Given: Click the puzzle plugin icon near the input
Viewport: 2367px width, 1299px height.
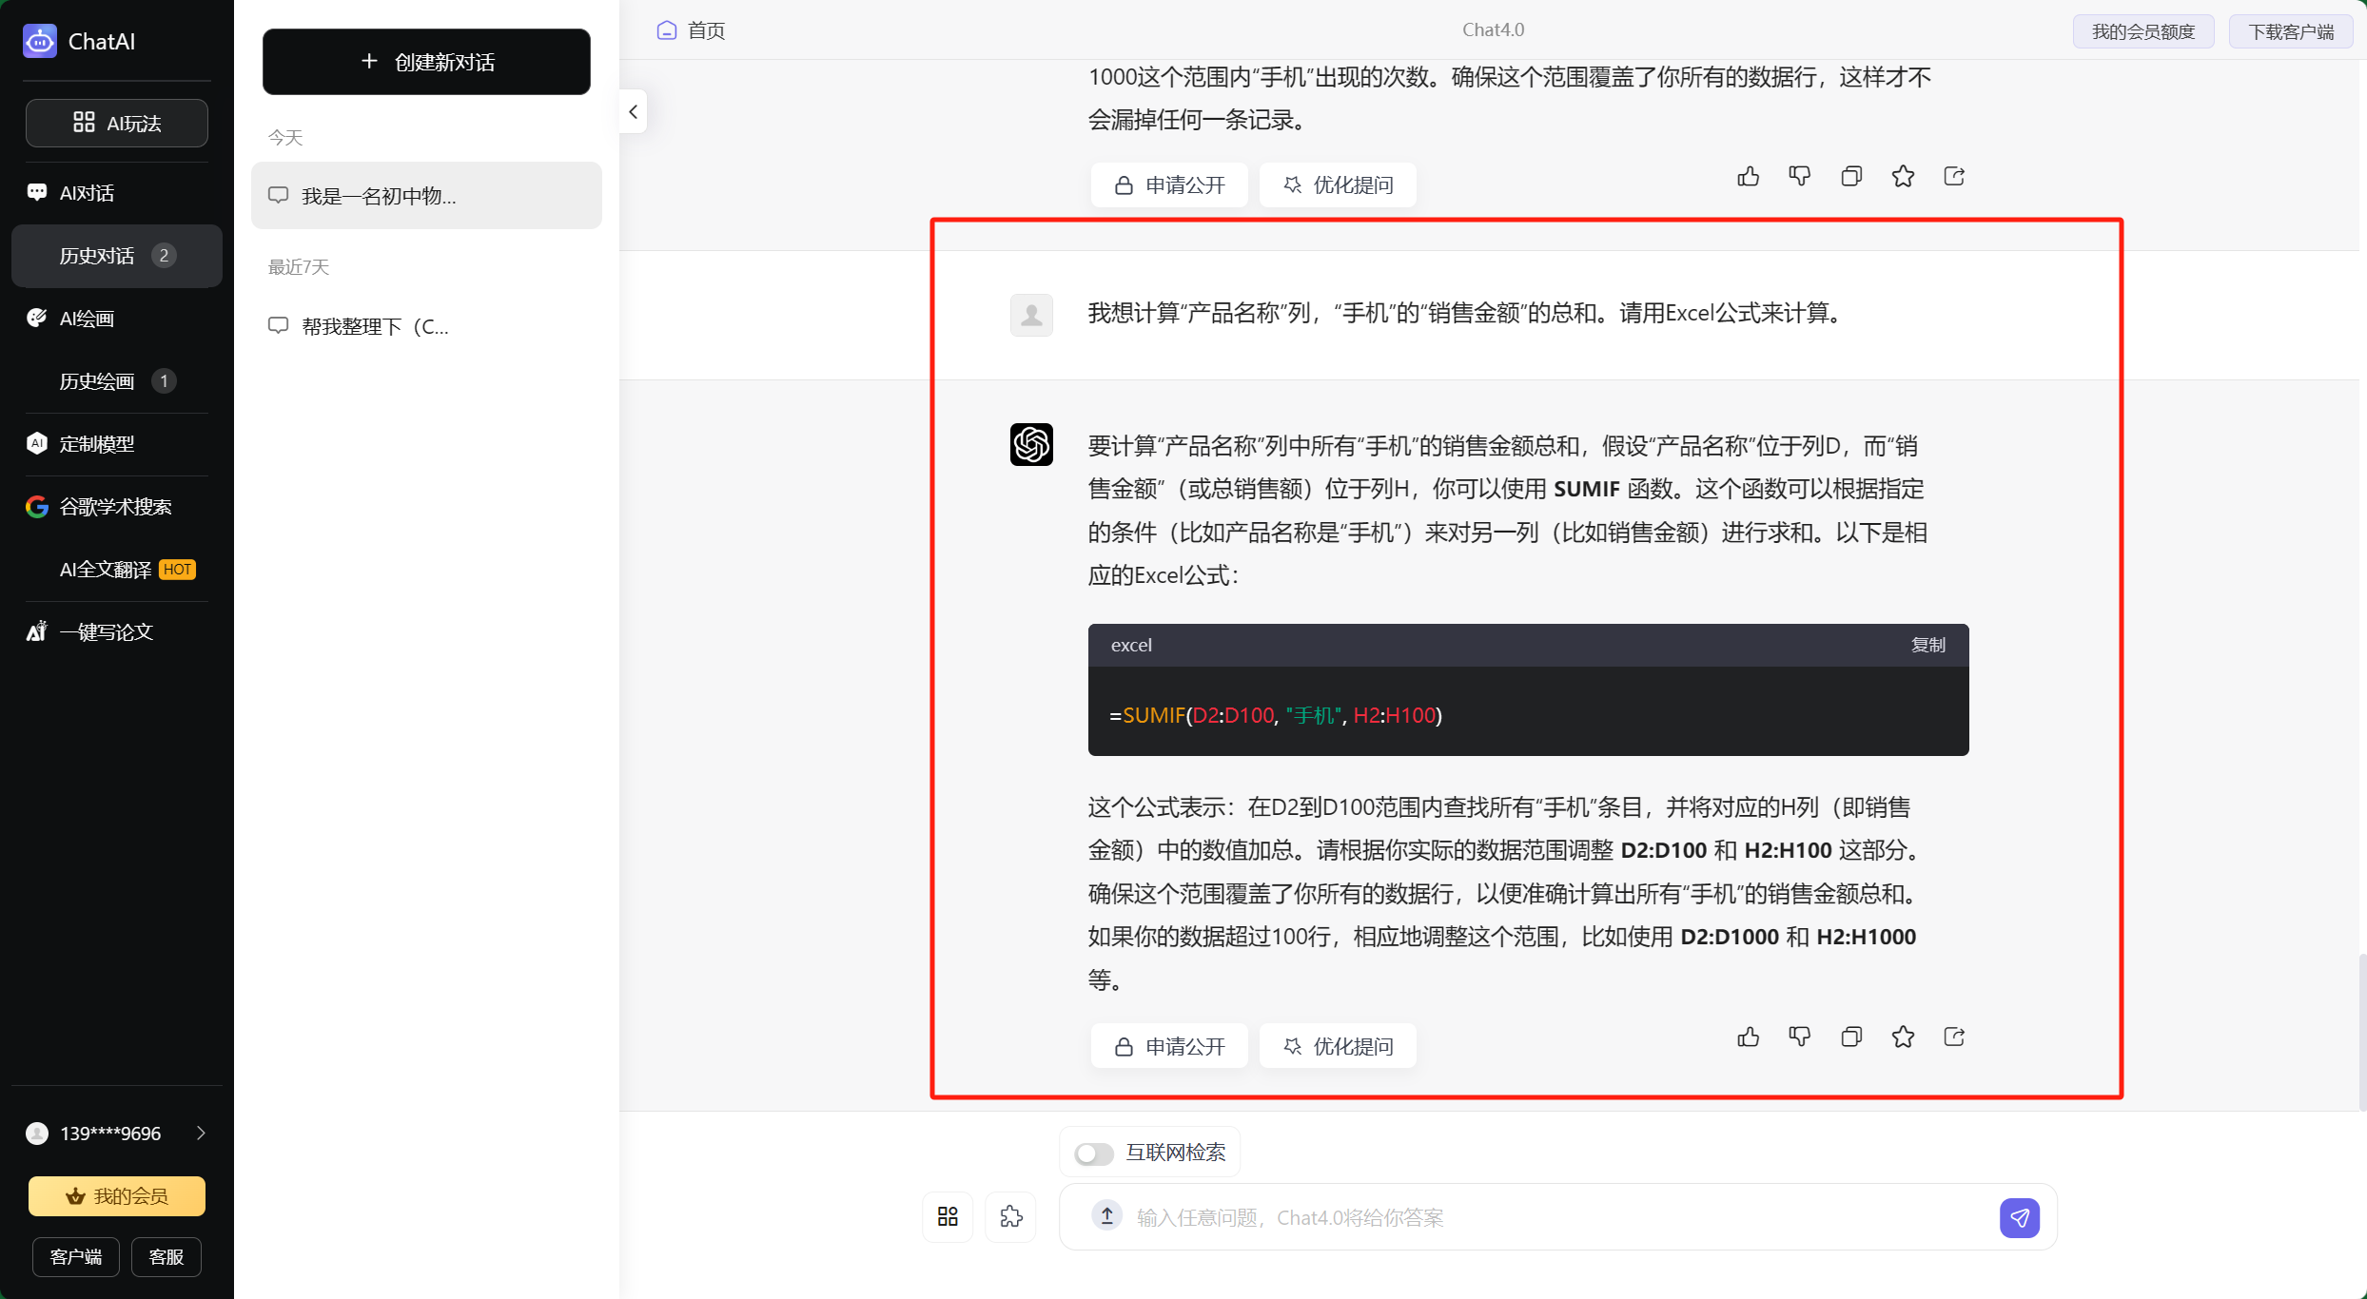Looking at the screenshot, I should 1010,1216.
